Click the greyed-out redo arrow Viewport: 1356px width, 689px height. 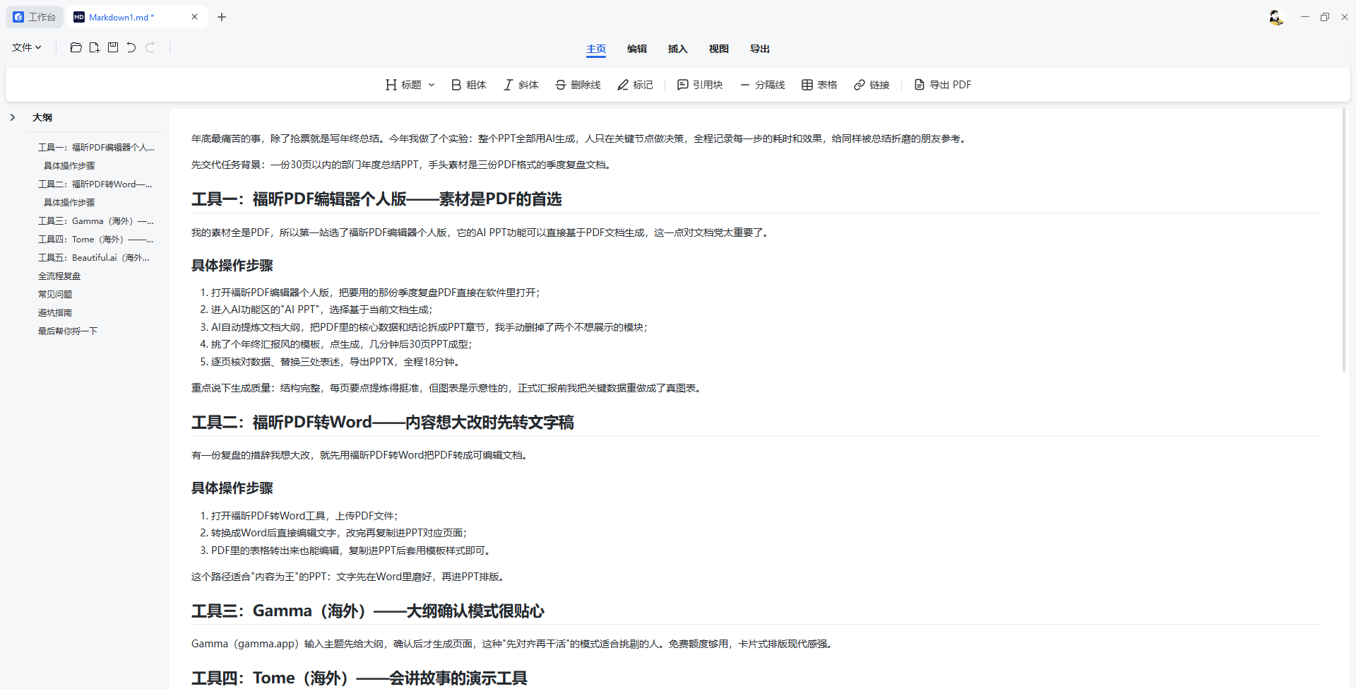click(150, 47)
